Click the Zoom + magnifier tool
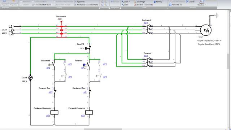This screenshot has width=231, height=130. pos(126,2)
